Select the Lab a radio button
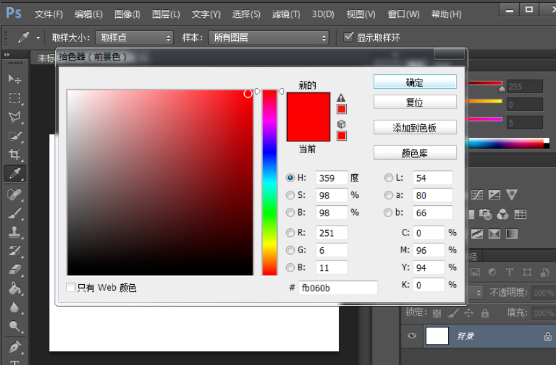Screen dimensions: 556x365 tap(389, 195)
